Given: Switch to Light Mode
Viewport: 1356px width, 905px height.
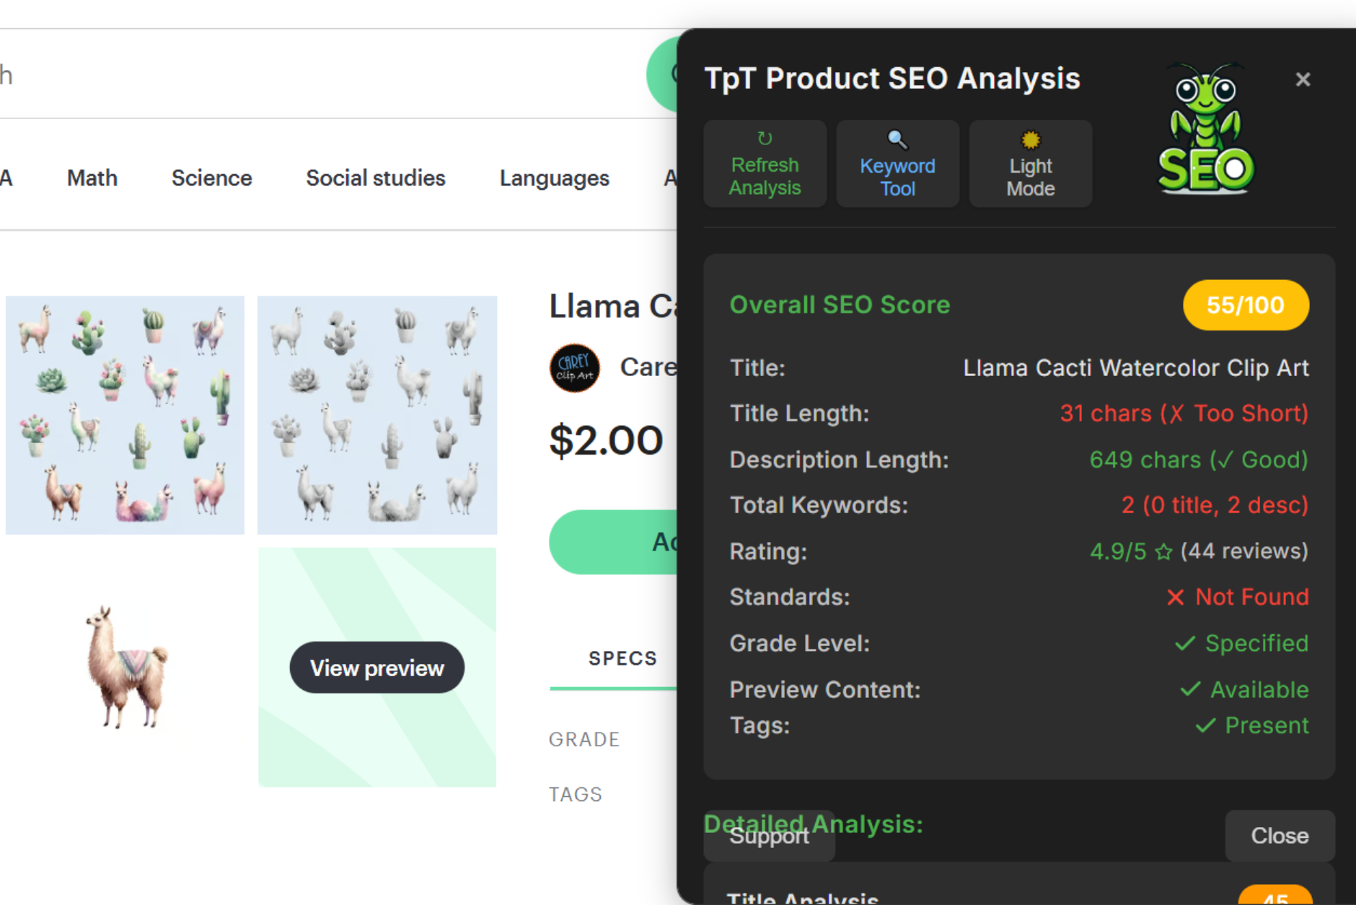Looking at the screenshot, I should coord(1030,164).
